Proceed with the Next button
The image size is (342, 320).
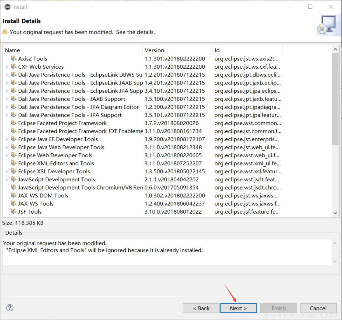238,308
